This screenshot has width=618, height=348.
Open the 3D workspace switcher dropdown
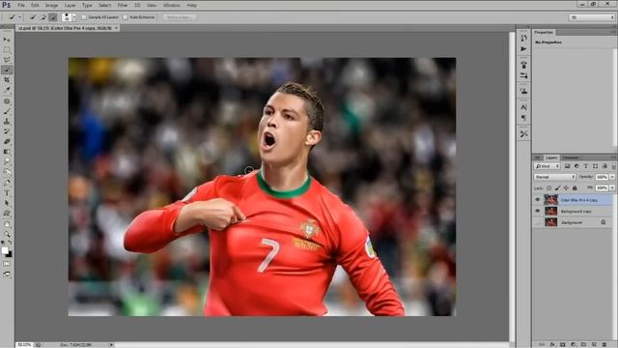592,17
